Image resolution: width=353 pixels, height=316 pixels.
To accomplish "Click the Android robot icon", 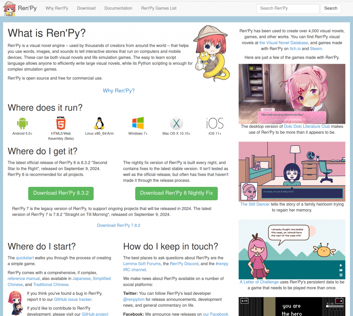I will click(x=22, y=123).
